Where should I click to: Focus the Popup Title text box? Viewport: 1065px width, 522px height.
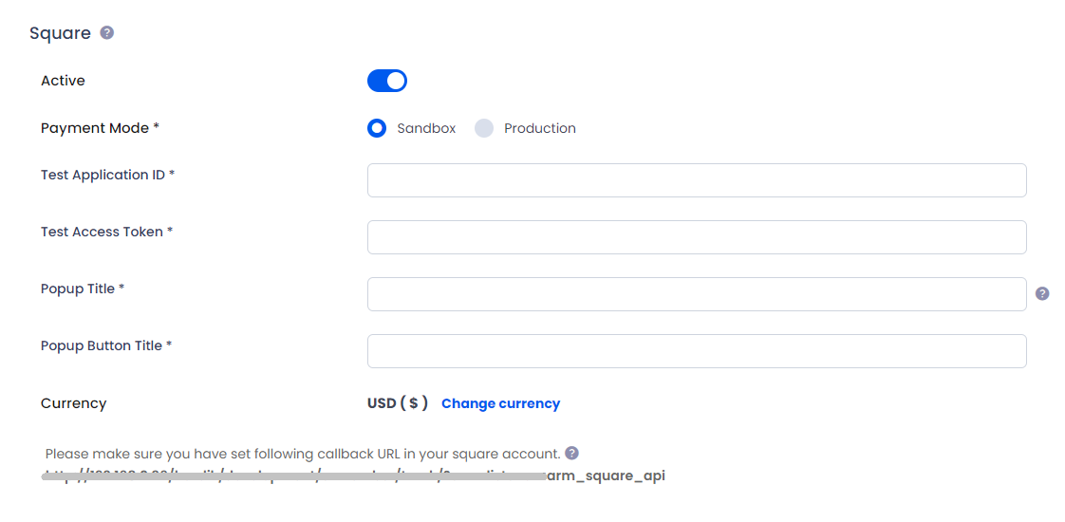[x=697, y=294]
